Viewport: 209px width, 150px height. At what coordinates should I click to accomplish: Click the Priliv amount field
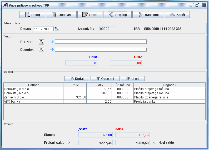81,63
